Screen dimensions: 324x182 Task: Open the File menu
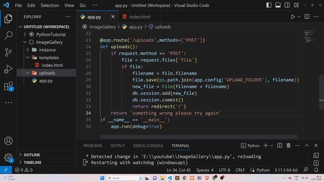pyautogui.click(x=18, y=6)
